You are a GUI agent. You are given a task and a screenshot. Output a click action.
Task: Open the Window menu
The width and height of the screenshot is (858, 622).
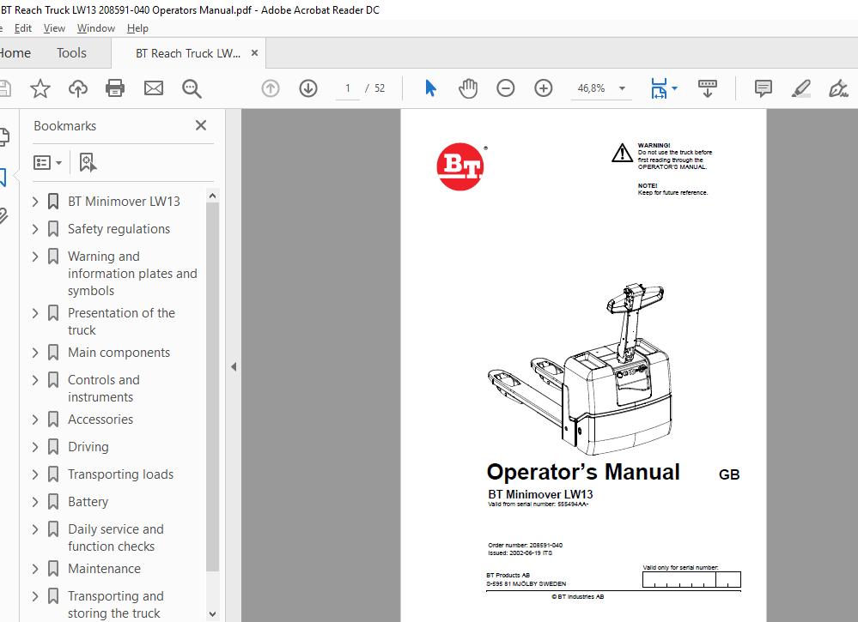(x=95, y=28)
